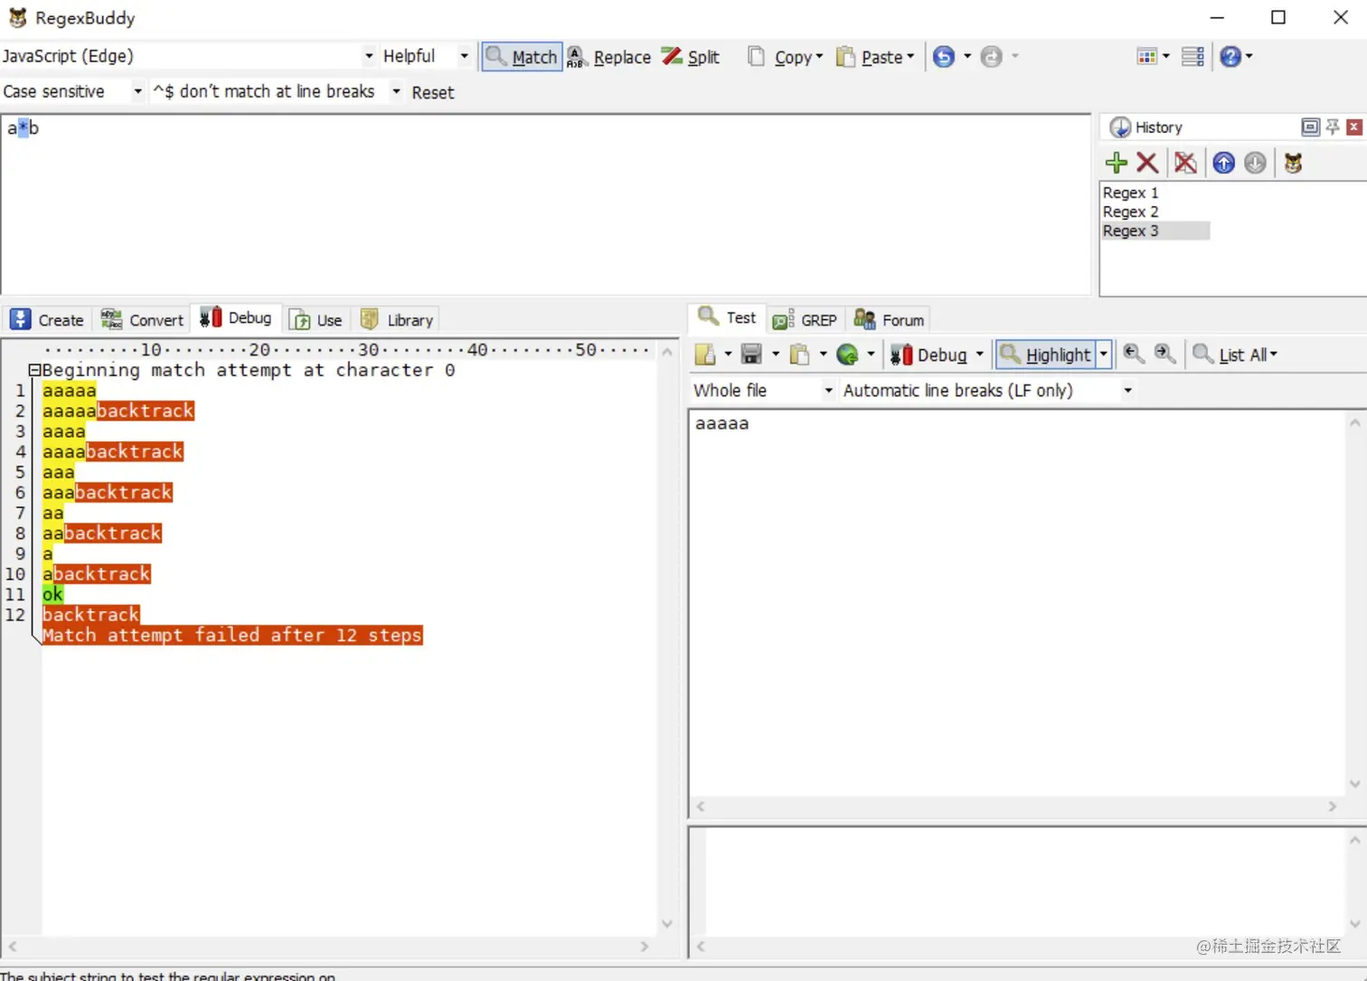Select Regex 2 in History
Viewport: 1367px width, 981px height.
pyautogui.click(x=1130, y=212)
